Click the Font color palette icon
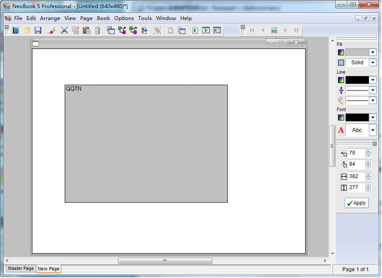 (x=341, y=117)
